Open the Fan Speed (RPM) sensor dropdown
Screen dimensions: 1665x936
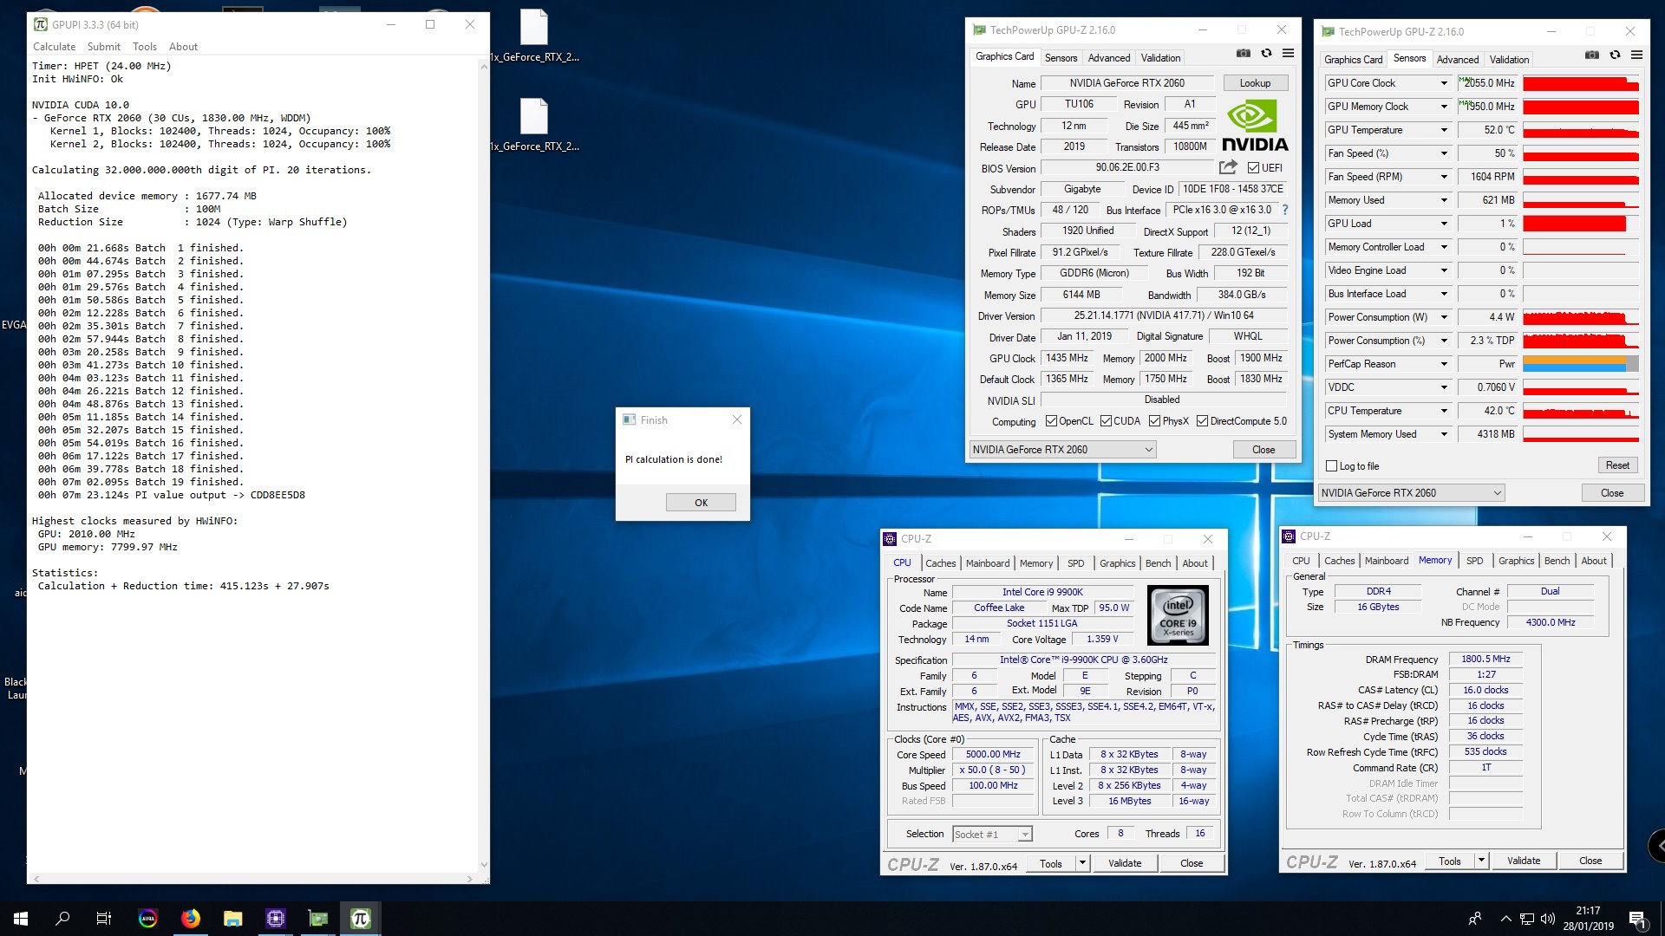pos(1444,177)
